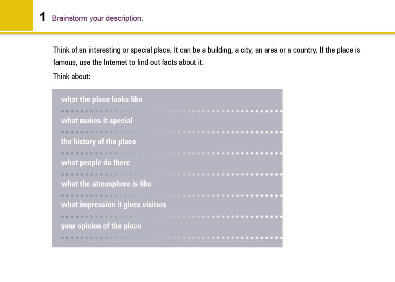Select the 'what the atmosphere is like' prompt
395x282 pixels.
pyautogui.click(x=106, y=184)
